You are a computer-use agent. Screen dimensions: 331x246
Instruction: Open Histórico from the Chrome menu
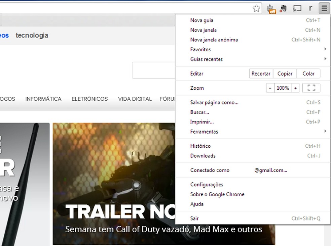[x=200, y=146]
